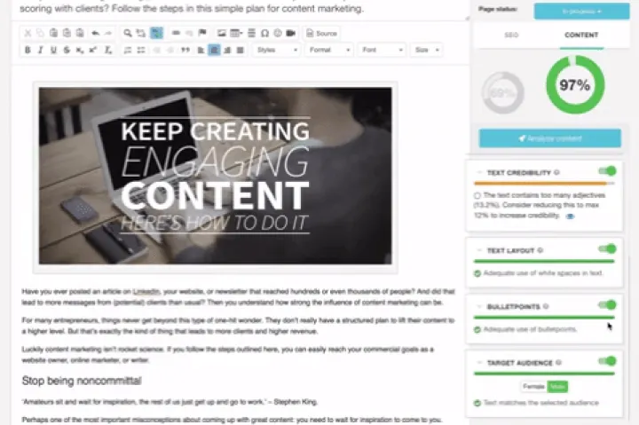Screen dimensions: 639x425
Task: Insert a blockquote with the quote icon
Action: coord(185,50)
